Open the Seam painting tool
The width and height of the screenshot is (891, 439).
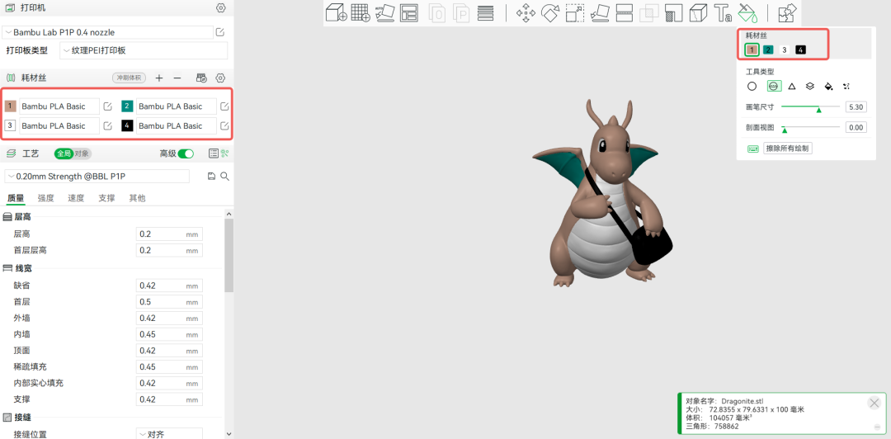tap(698, 12)
